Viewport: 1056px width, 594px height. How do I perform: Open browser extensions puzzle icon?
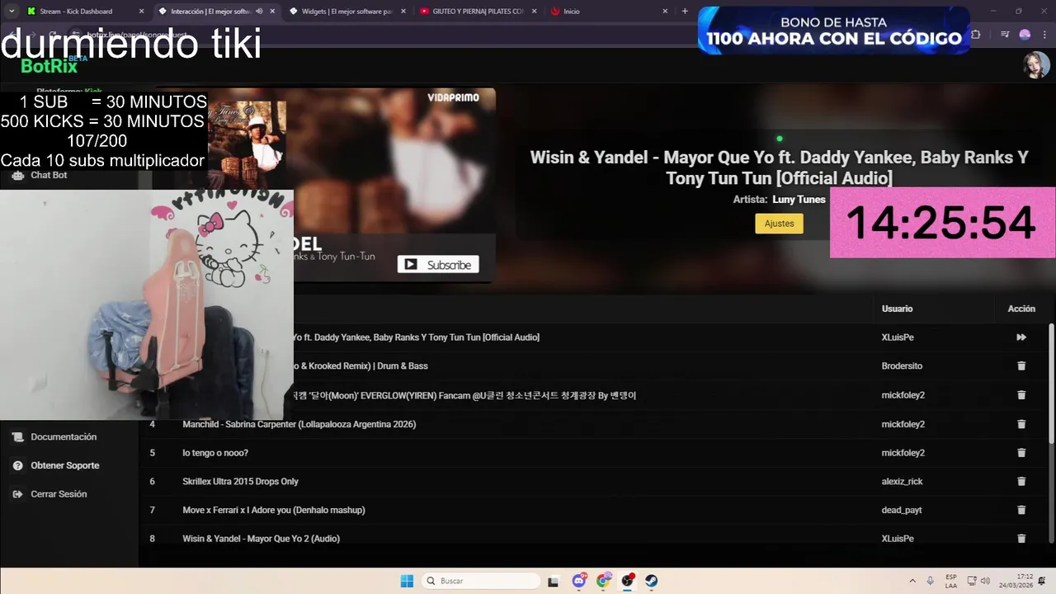click(976, 35)
